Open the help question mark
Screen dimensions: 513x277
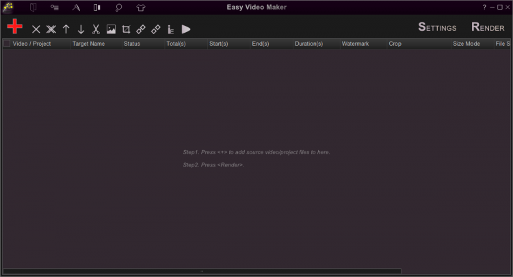pyautogui.click(x=484, y=7)
